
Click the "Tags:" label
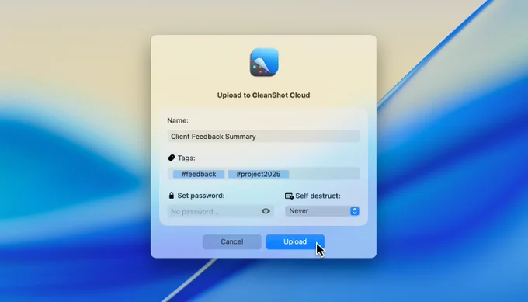click(x=186, y=158)
